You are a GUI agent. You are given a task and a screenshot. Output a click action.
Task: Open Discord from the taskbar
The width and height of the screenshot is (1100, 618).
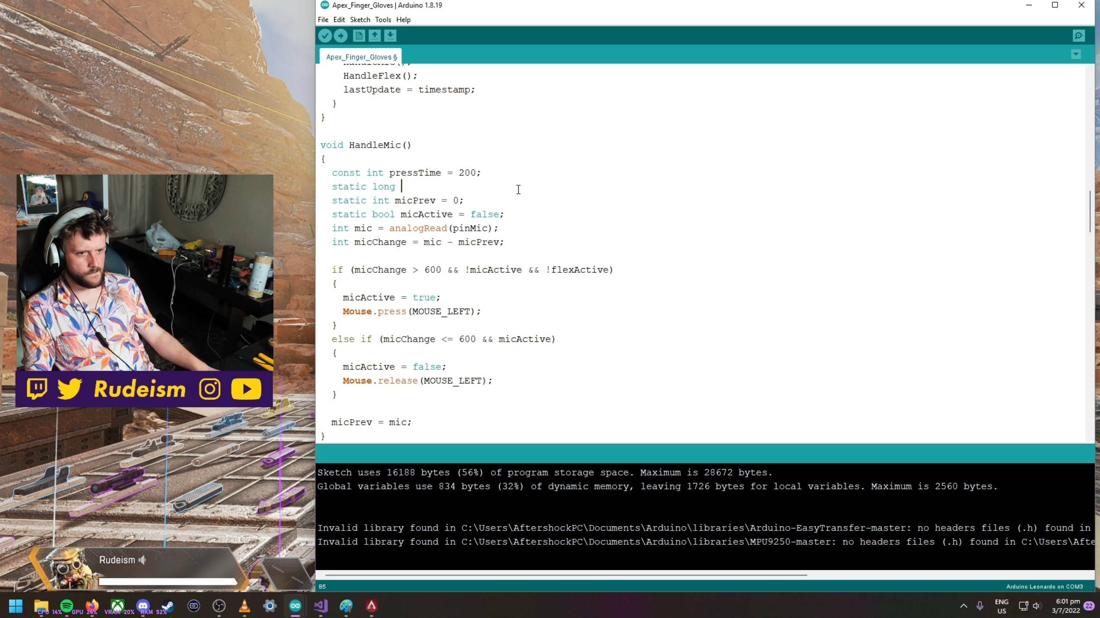coord(143,605)
